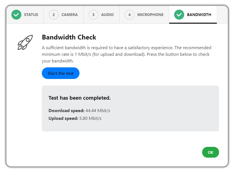This screenshot has height=172, width=234.
Task: Click the numbered circle 3 for Audio
Action: click(x=93, y=15)
